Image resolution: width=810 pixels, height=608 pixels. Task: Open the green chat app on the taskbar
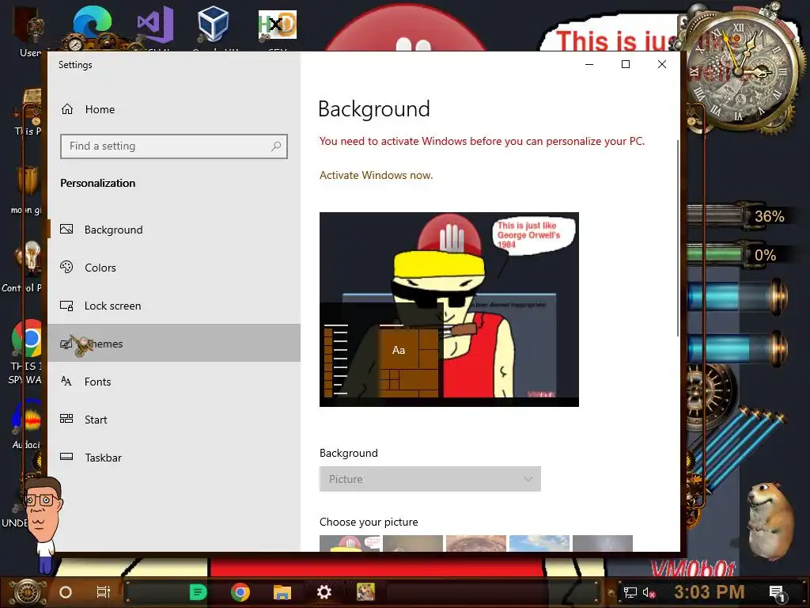[198, 592]
